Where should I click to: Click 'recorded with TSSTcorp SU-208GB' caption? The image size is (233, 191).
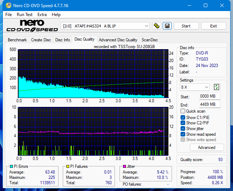click(x=124, y=47)
